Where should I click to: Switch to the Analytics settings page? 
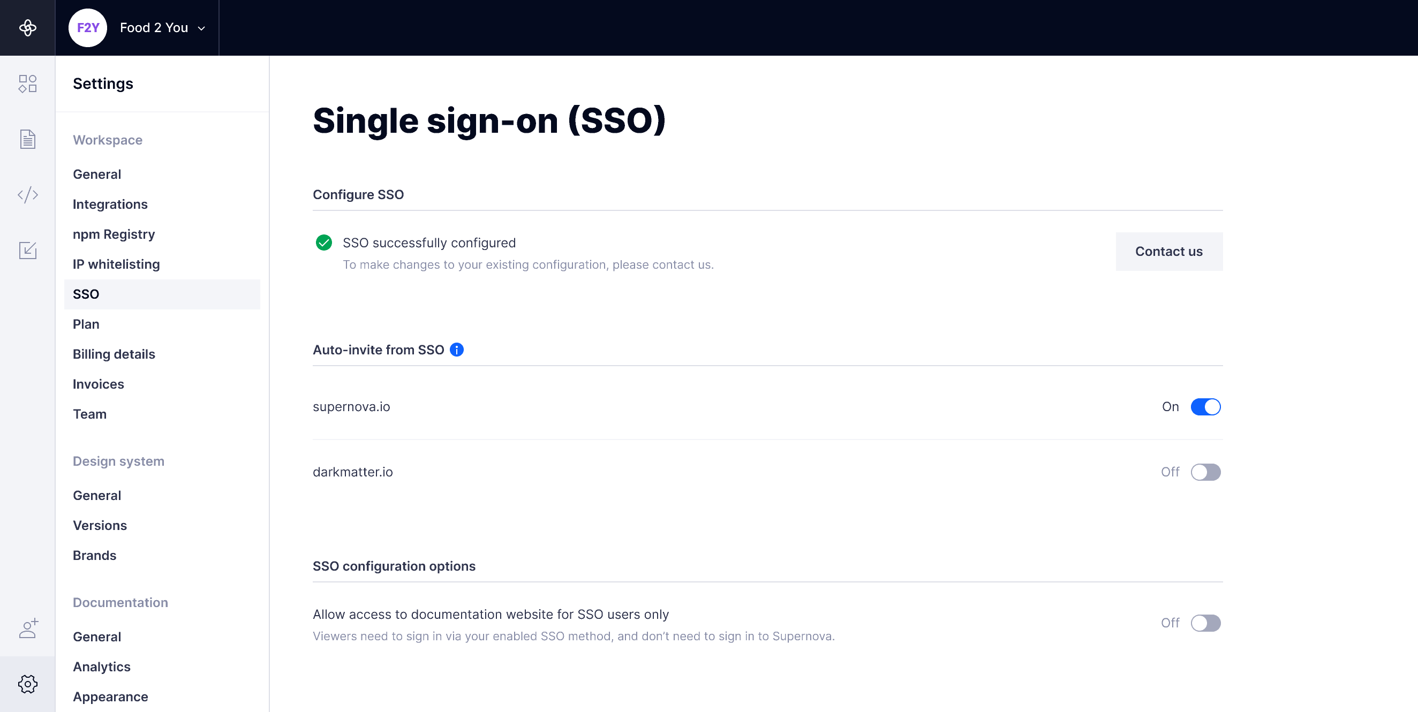[x=101, y=666]
